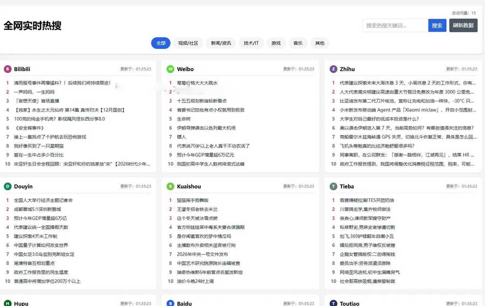This screenshot has width=485, height=306.
Task: Show the 其他 category tab
Action: (320, 43)
